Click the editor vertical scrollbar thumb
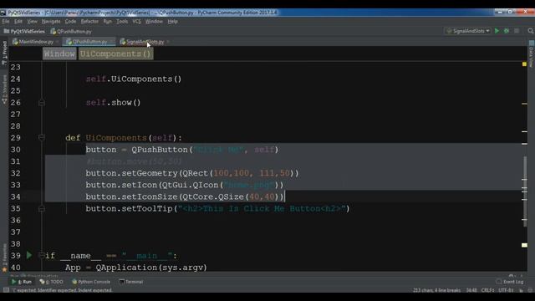The width and height of the screenshot is (535, 301). pos(526,192)
